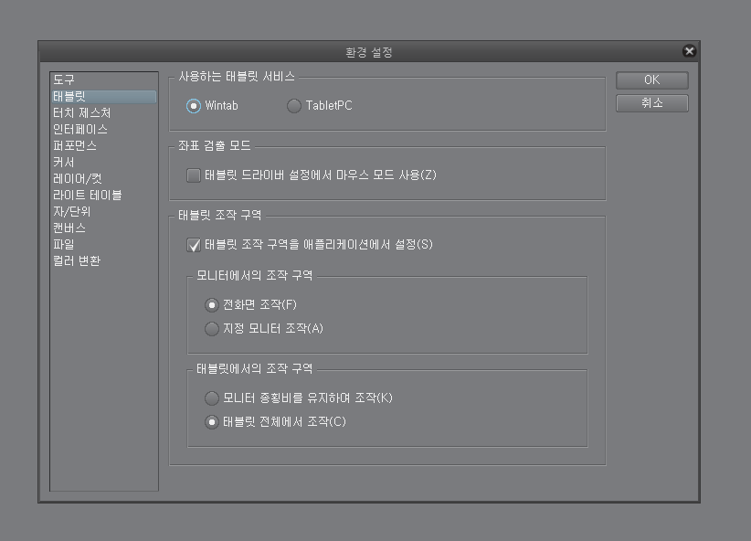This screenshot has width=751, height=541.
Task: Choose 모니터 종횡비를 유지하며 조작(K) option
Action: pos(212,398)
